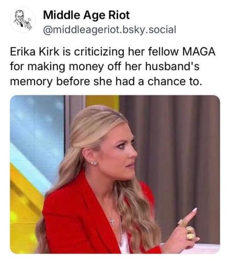The width and height of the screenshot is (230, 261).
Task: Click the words 'Erika Kirk' in the post
Action: click(x=34, y=52)
